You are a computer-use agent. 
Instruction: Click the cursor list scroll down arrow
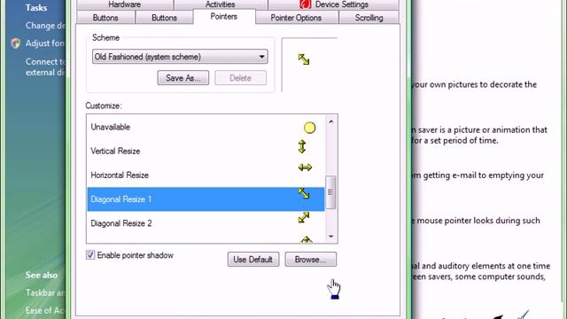[330, 237]
